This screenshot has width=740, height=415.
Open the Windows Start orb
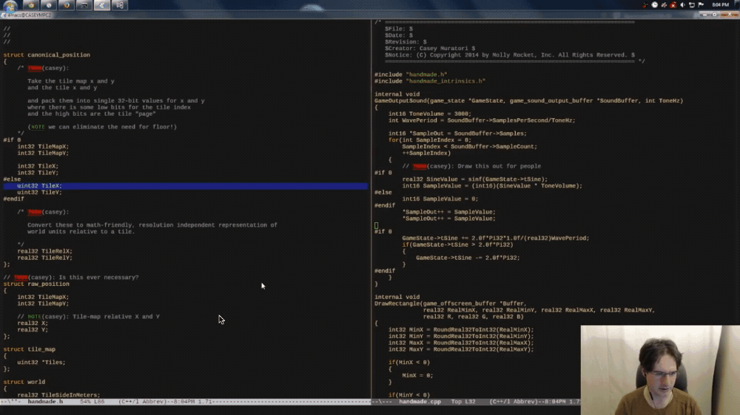[x=10, y=6]
